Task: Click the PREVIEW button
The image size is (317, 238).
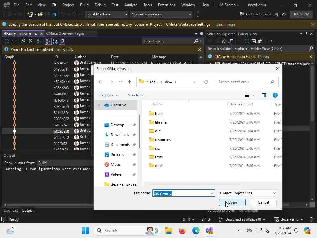Action: [301, 14]
